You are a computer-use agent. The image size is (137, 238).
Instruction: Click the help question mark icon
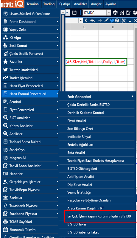[117, 20]
